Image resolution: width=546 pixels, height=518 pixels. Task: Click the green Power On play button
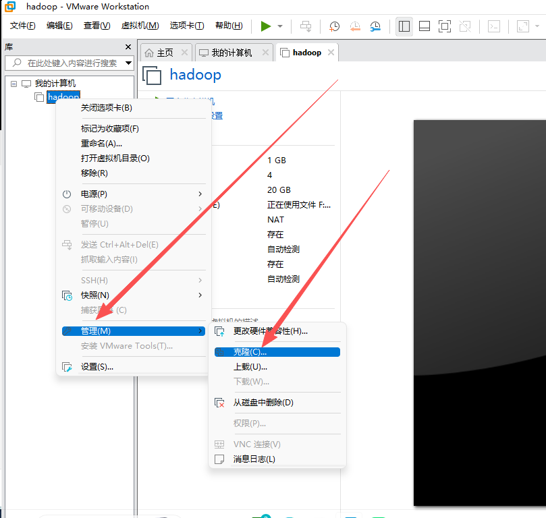tap(266, 26)
